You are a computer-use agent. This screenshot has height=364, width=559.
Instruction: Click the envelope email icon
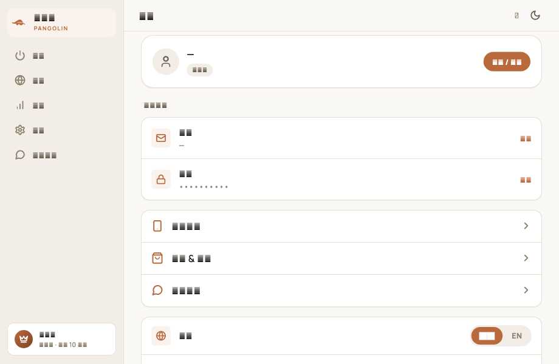coord(161,138)
